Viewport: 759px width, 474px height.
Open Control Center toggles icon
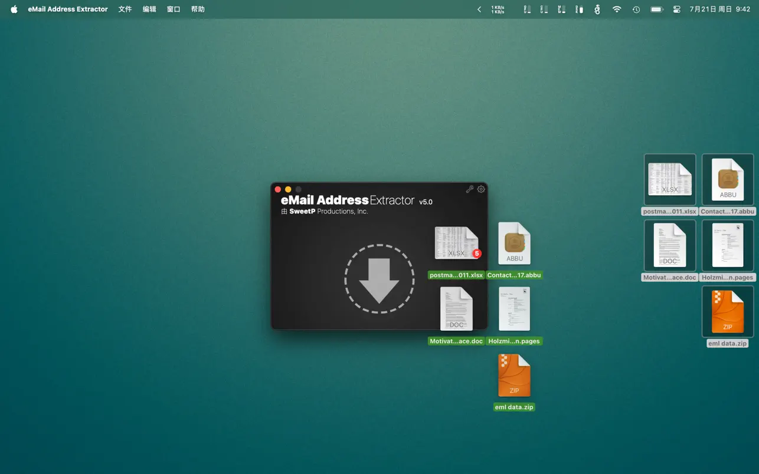tap(676, 9)
